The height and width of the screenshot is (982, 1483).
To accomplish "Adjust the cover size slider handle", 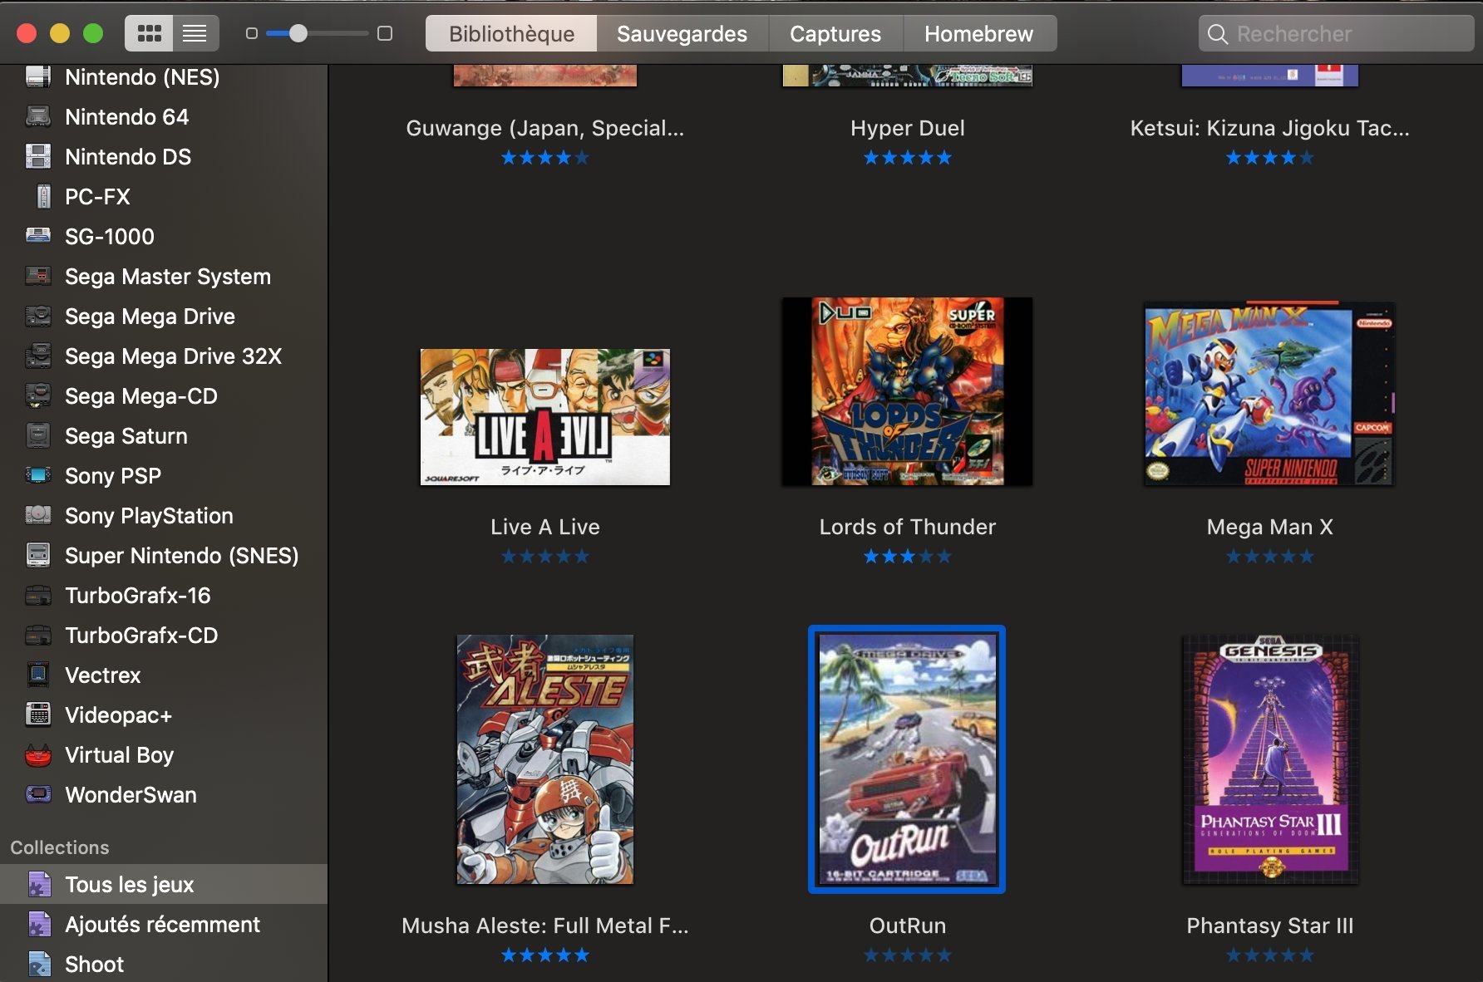I will tap(298, 33).
